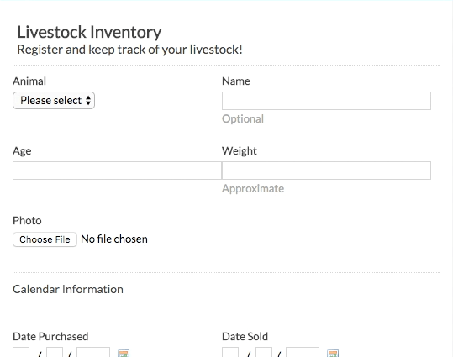Click into the Age input box
The width and height of the screenshot is (453, 357).
pyautogui.click(x=117, y=171)
